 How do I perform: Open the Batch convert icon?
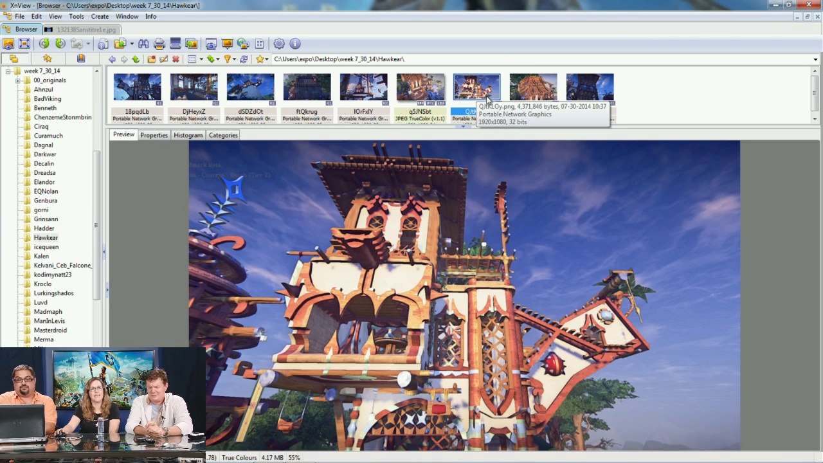tap(120, 44)
